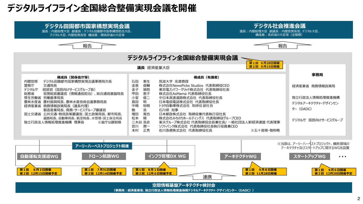Click the ※当面は、アーリーハーベストプロジェクト note
Screen dimensions: 363x204
point(313,146)
